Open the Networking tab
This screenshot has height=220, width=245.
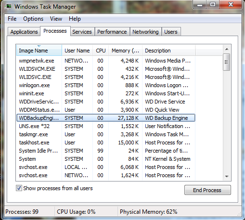coord(145,32)
